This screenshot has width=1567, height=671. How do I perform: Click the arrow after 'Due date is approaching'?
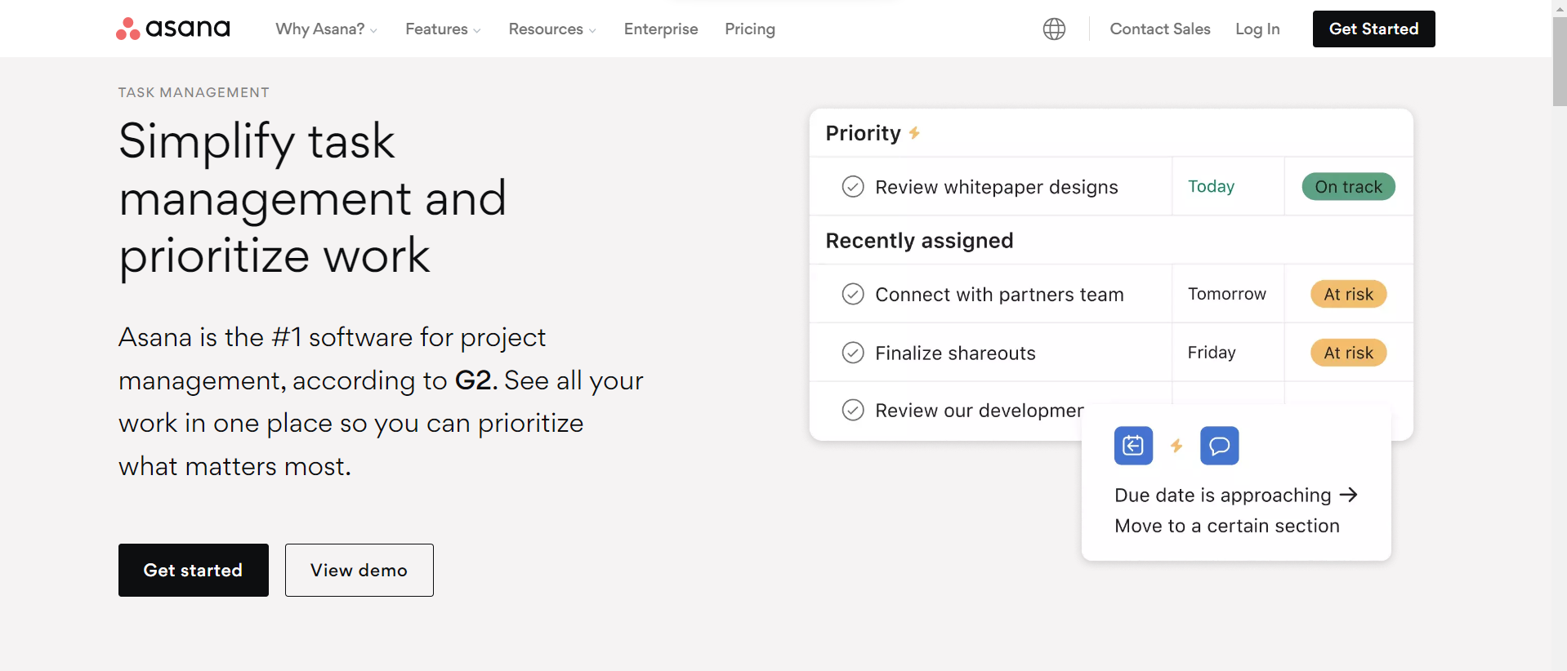coord(1349,495)
